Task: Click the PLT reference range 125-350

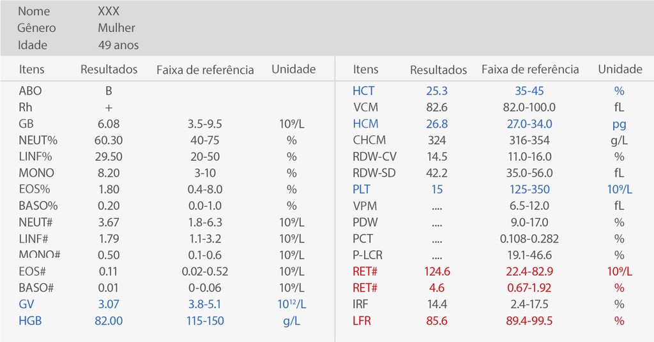Action: 529,190
